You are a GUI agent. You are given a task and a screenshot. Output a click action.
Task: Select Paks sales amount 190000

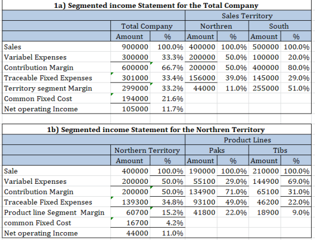(201, 171)
